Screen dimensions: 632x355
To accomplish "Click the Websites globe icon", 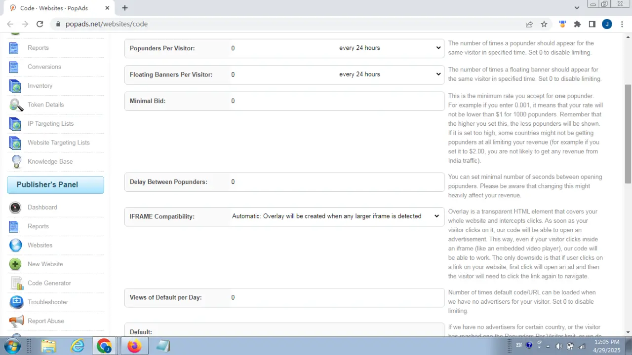I will [15, 245].
